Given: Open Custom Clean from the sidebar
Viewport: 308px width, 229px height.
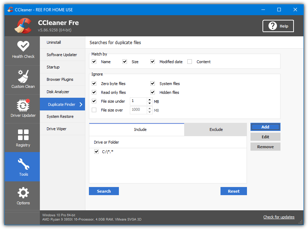Looking at the screenshot, I should click(23, 80).
